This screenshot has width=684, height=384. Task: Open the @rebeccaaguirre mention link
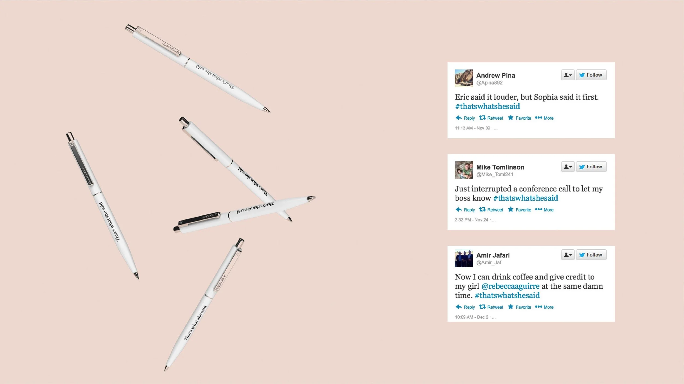point(510,286)
